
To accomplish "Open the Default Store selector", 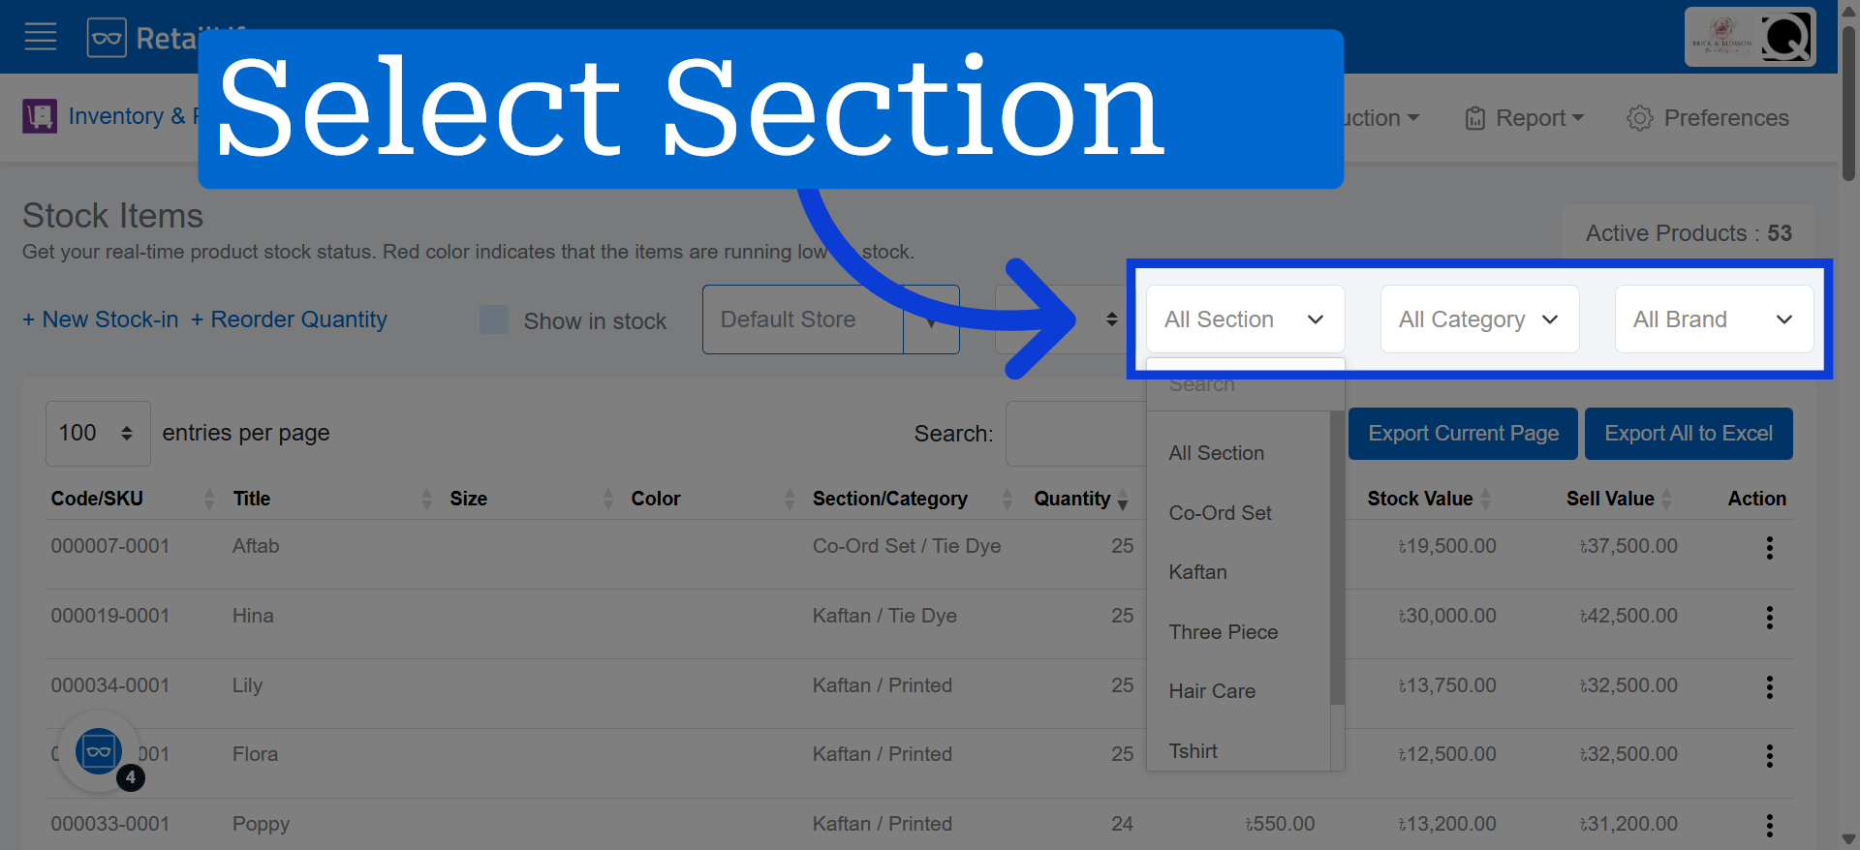I will tap(830, 319).
